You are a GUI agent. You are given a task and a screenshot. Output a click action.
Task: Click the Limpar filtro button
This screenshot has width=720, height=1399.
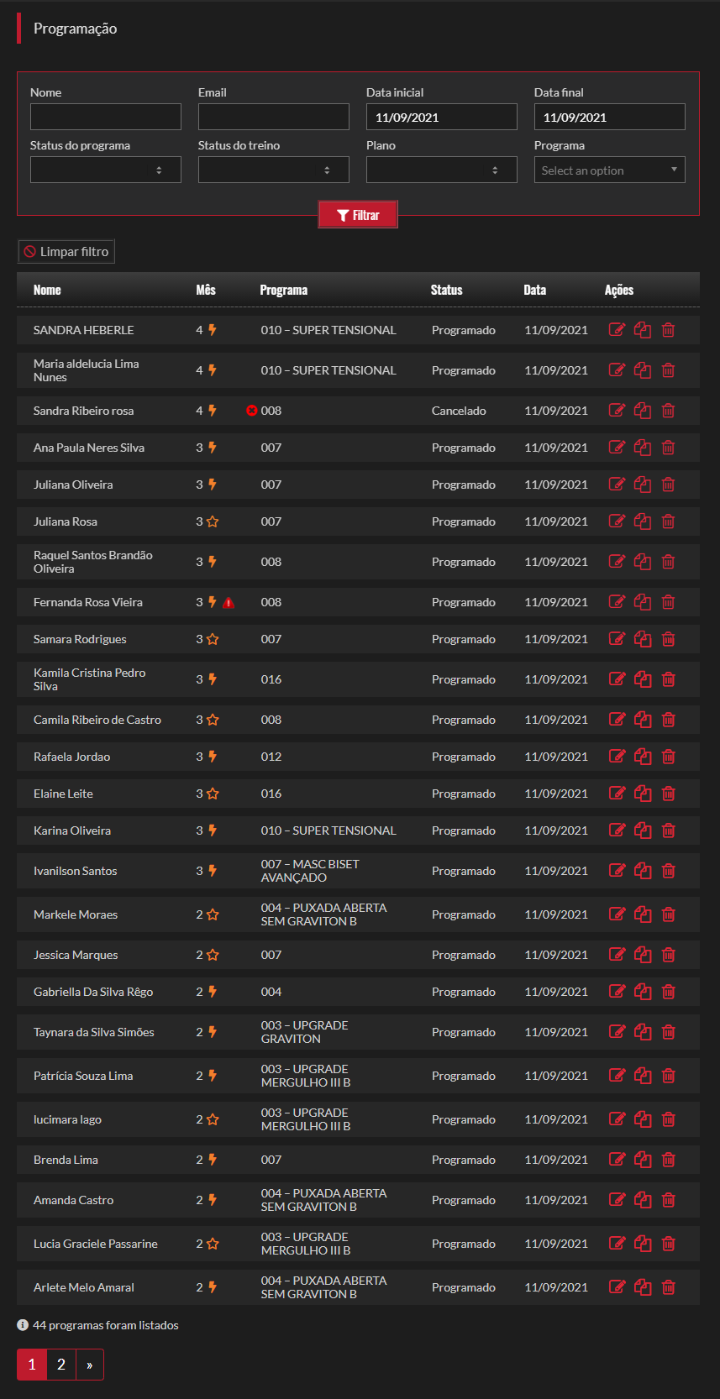(66, 252)
